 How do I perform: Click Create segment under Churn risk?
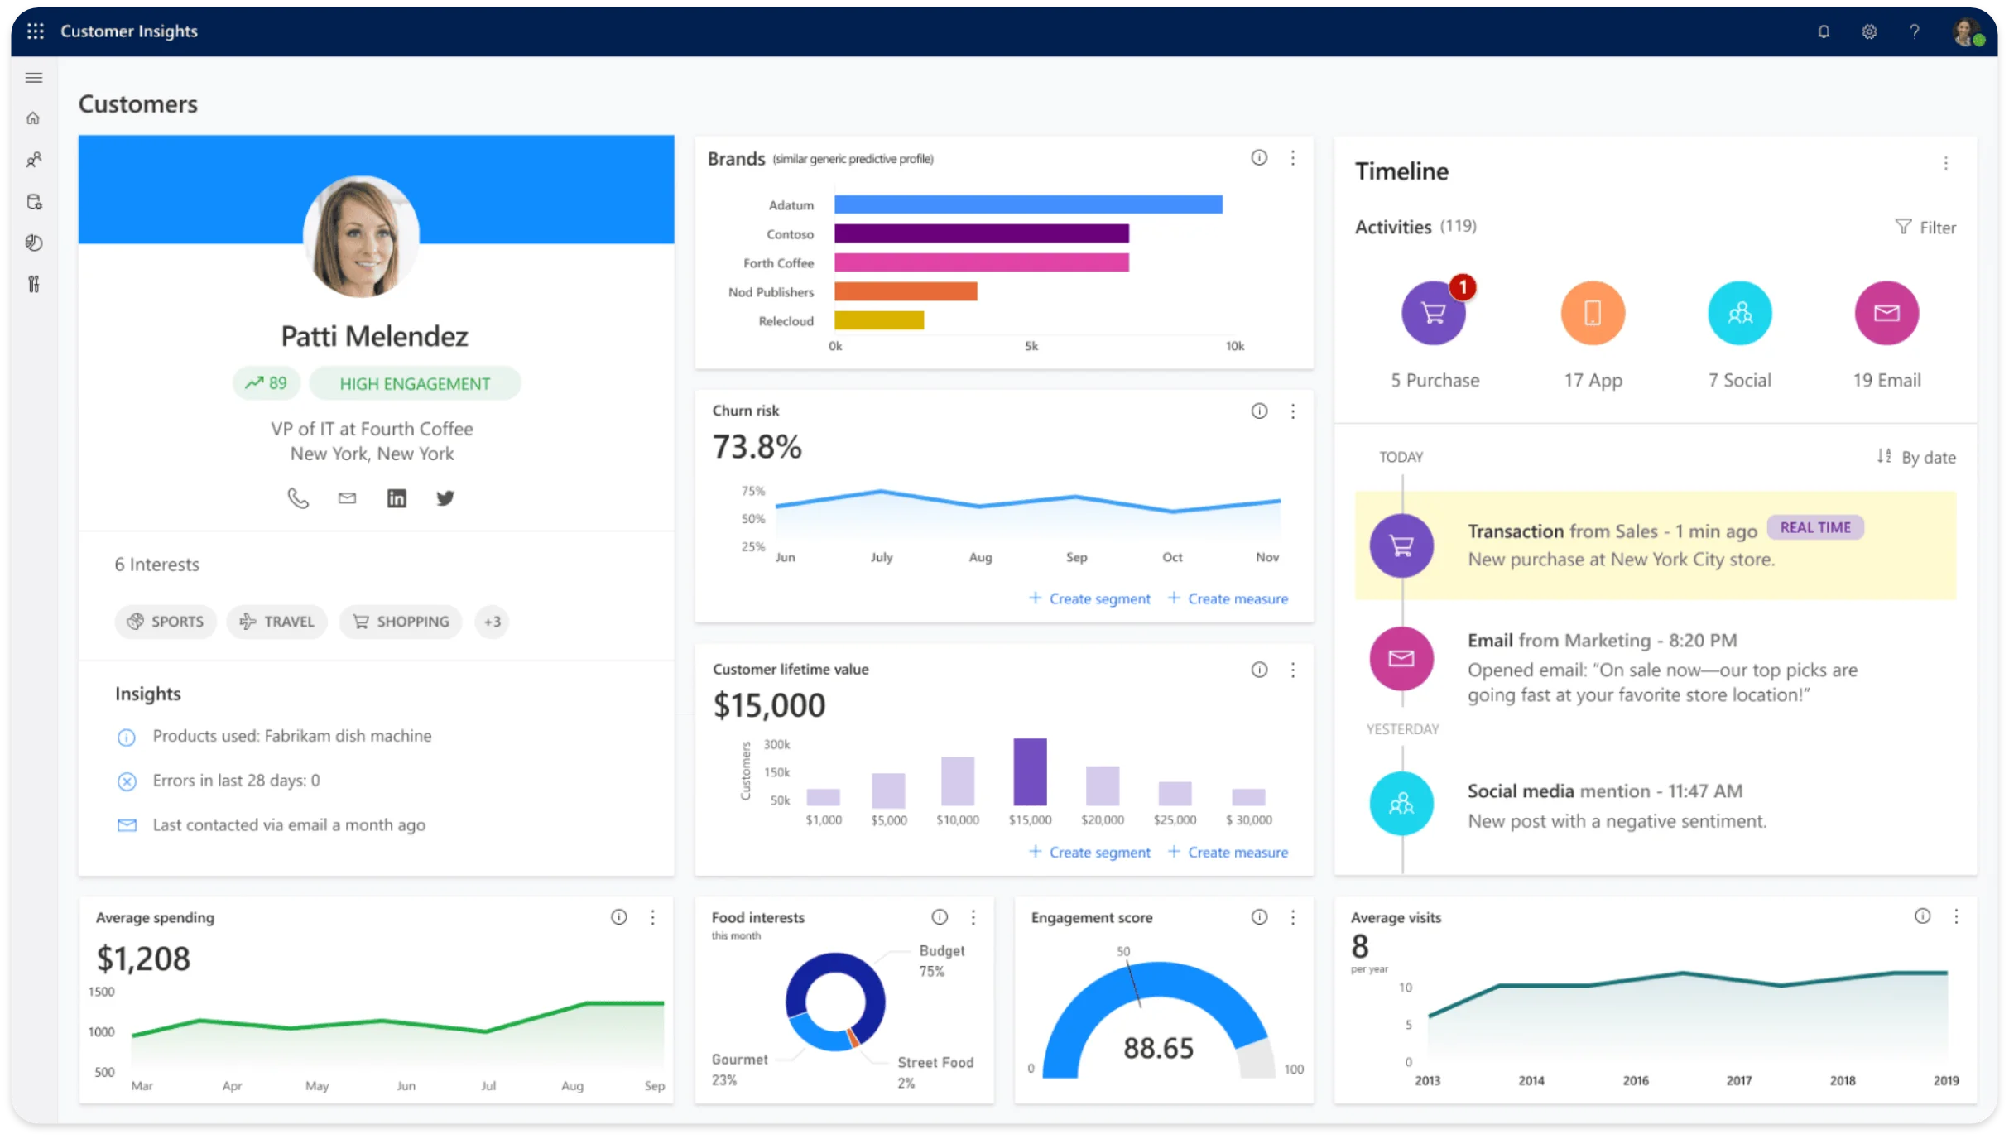[x=1089, y=598]
